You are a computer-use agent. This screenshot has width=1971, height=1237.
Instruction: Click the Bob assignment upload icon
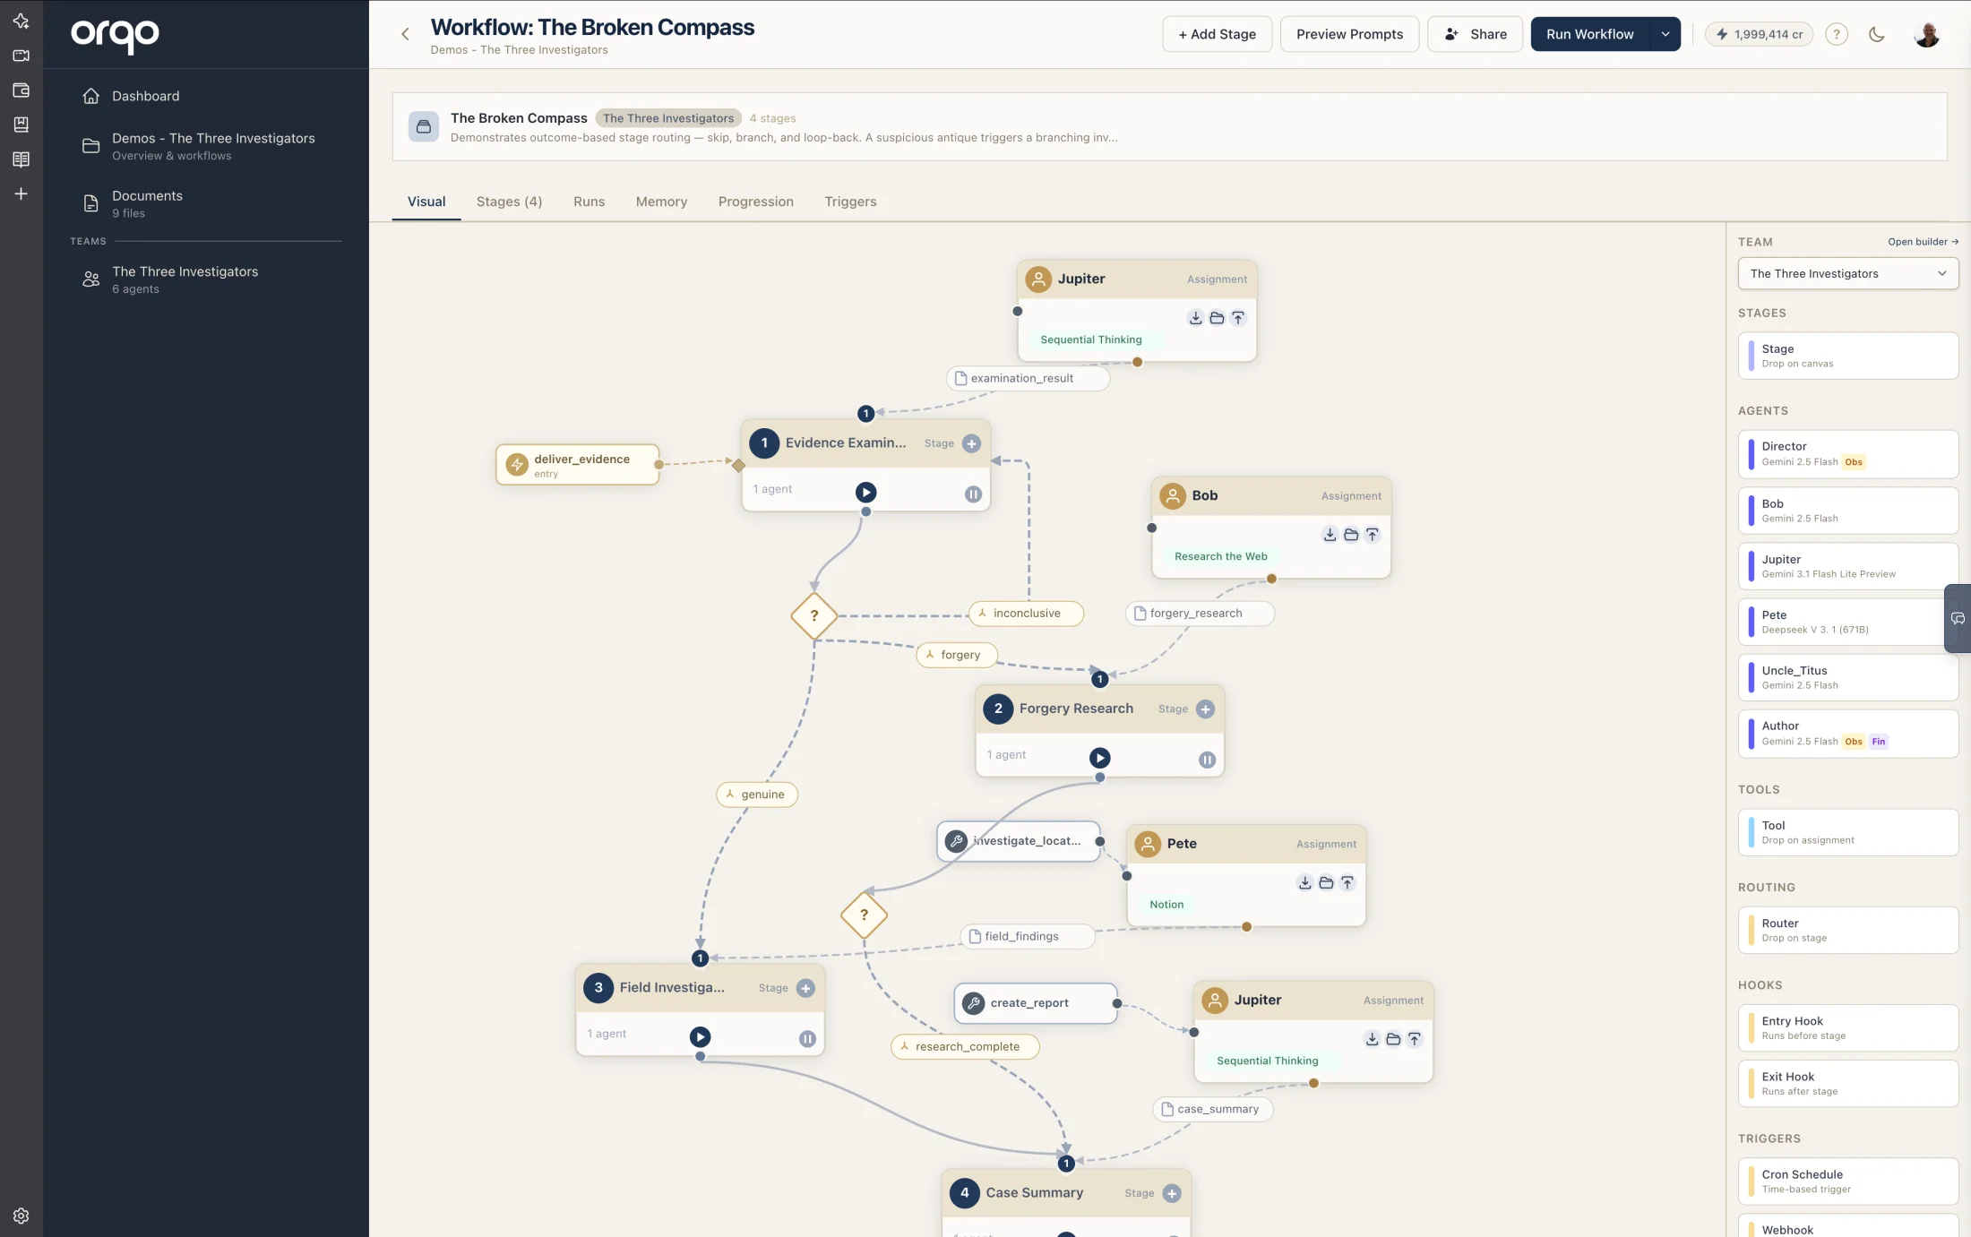[x=1373, y=535]
